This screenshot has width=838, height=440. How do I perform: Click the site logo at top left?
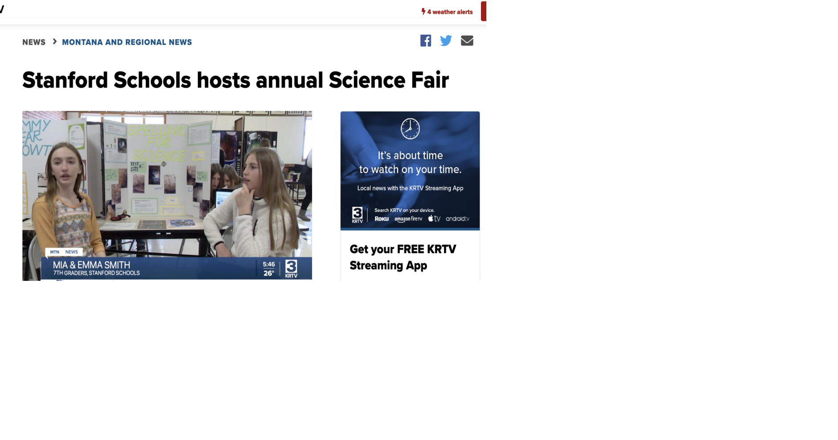(x=2, y=9)
